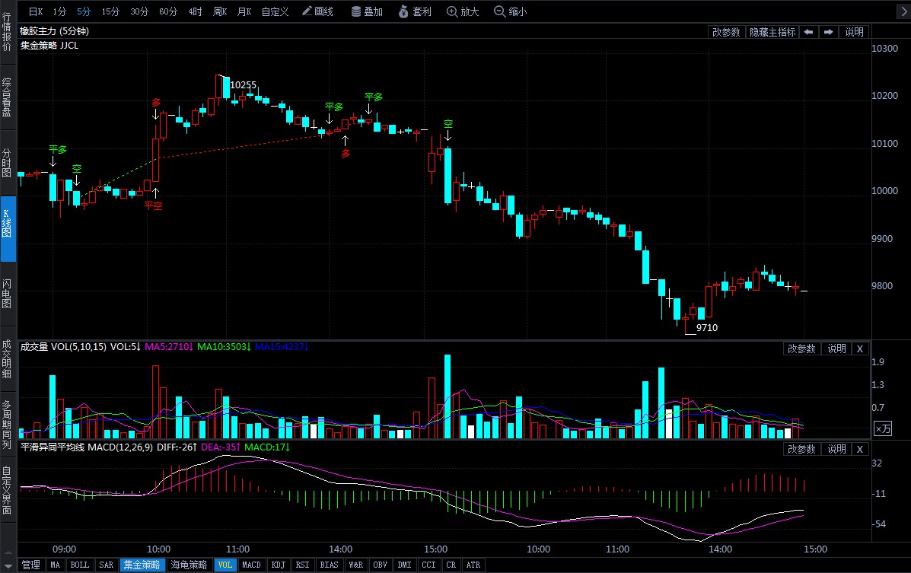Switch to 30分 period
This screenshot has width=911, height=573.
click(139, 11)
